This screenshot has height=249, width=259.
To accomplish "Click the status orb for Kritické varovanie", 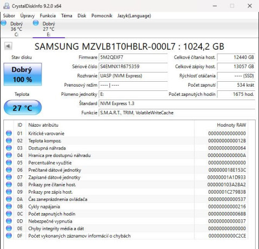I will pos(9,133).
